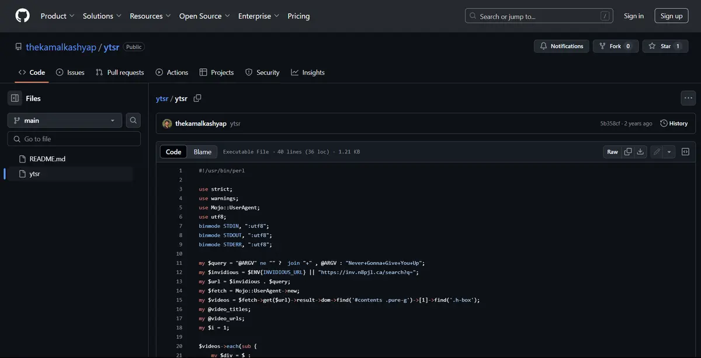Viewport: 701px width, 358px height.
Task: Go to the Insights tab
Action: tap(308, 72)
